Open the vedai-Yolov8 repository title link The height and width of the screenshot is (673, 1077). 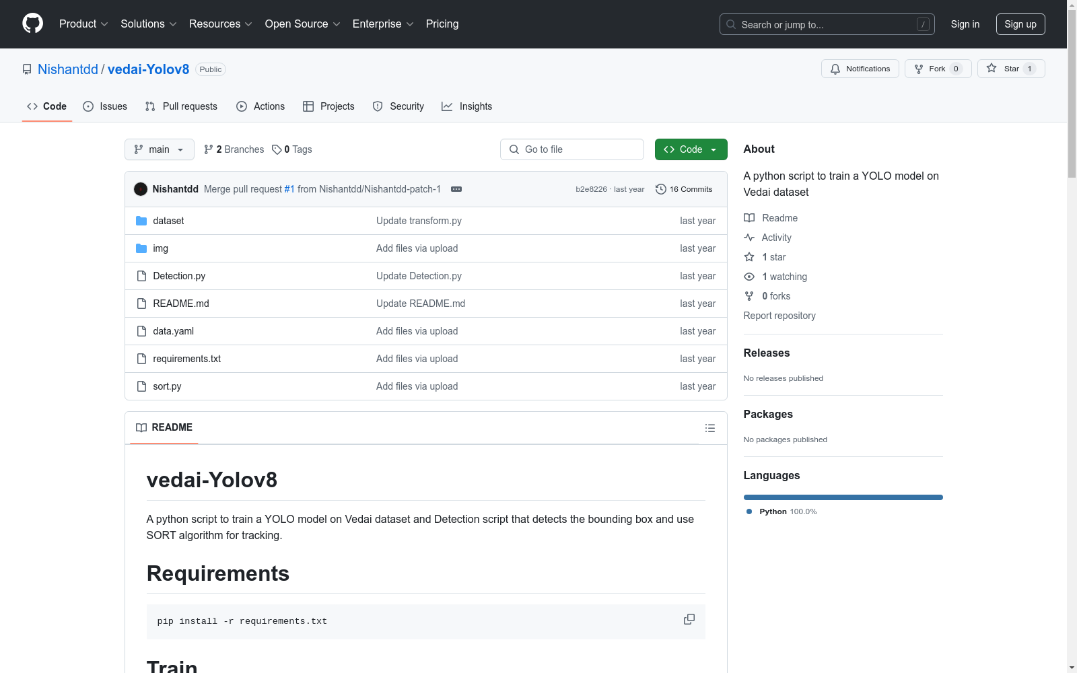(x=149, y=69)
